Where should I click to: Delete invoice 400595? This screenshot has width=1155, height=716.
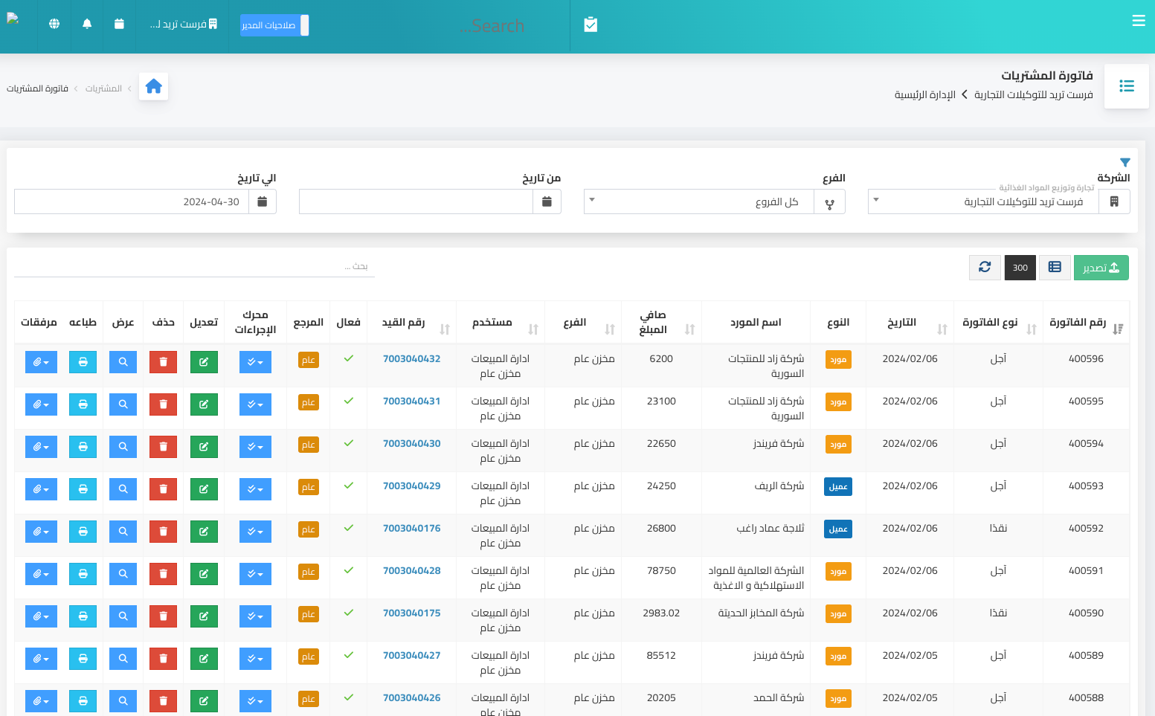coord(164,404)
